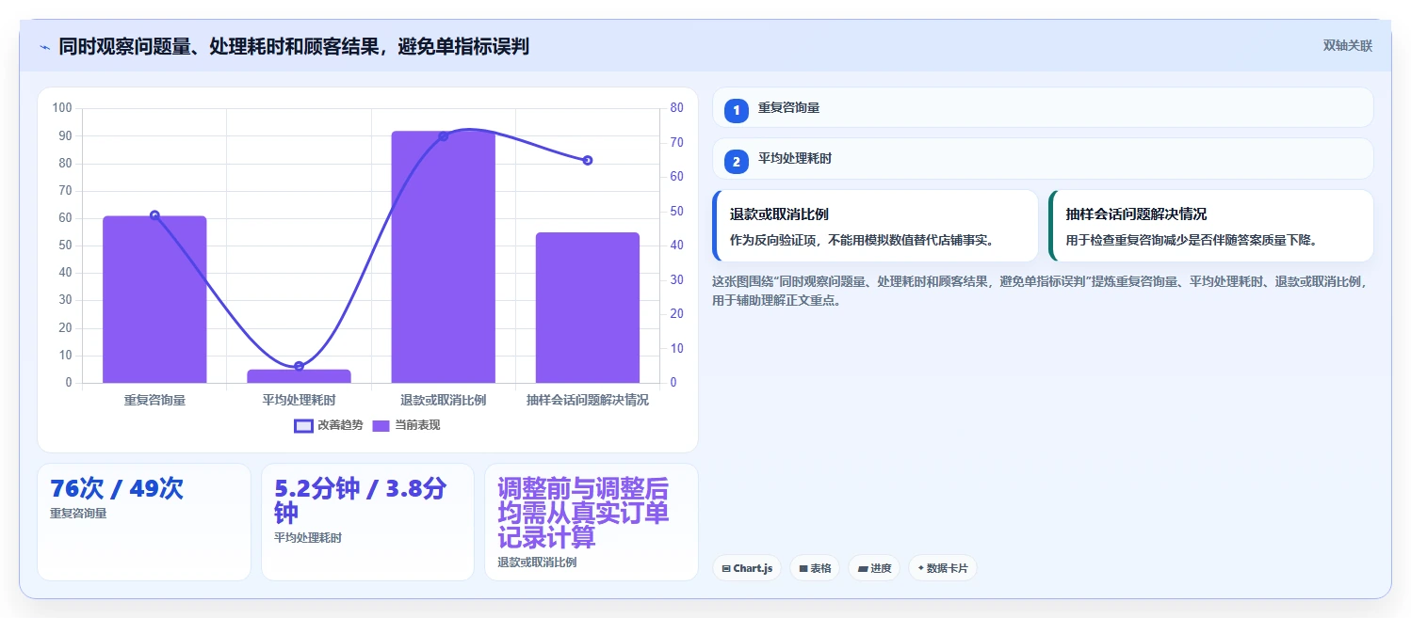Click the square icon in the 表格 tag
1411x618 pixels.
(x=803, y=568)
